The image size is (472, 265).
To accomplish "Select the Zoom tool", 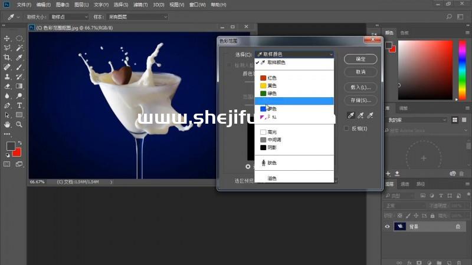I will click(x=19, y=124).
